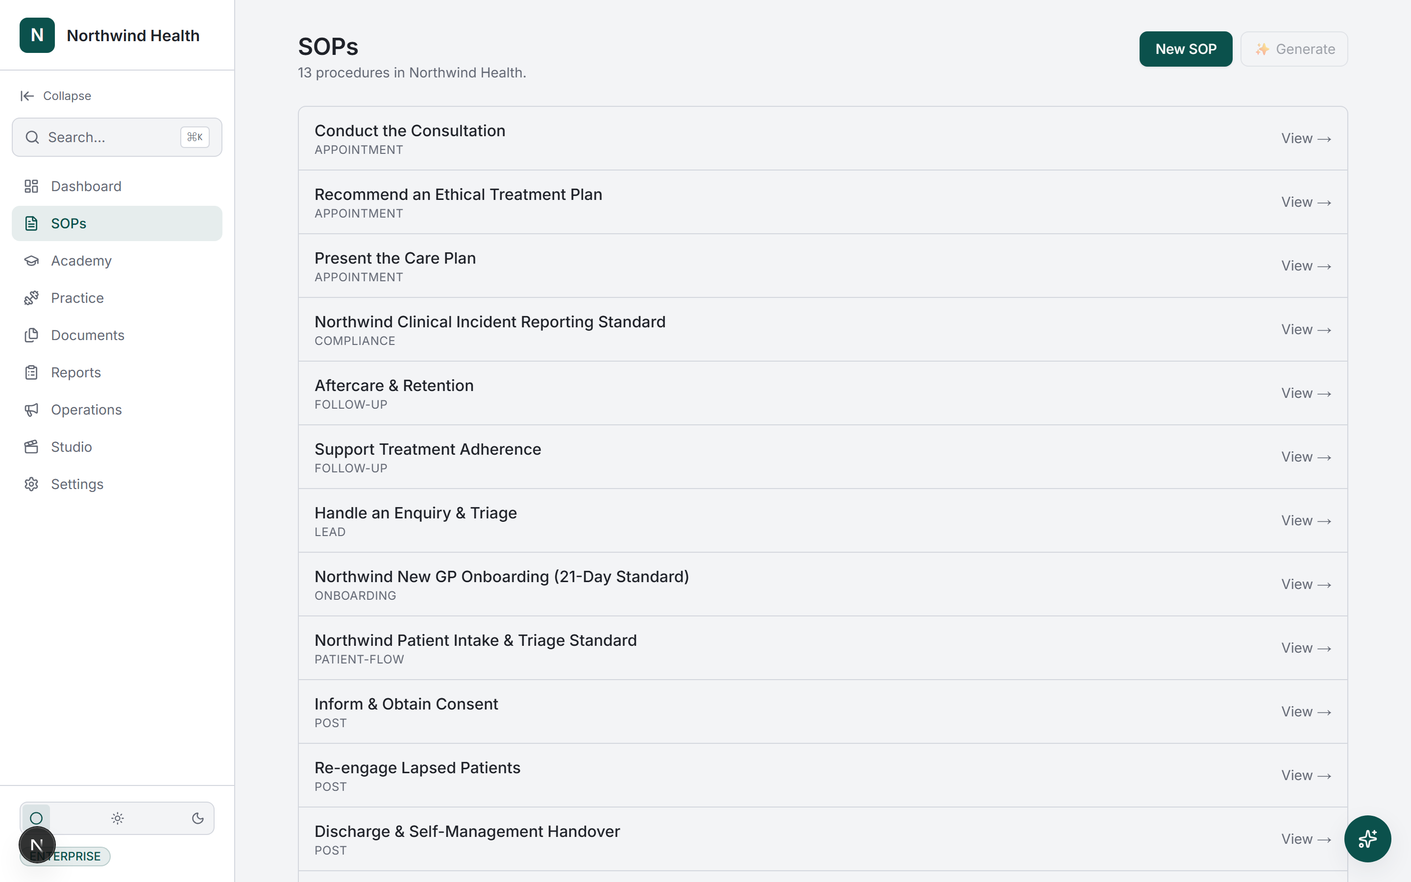1411x882 pixels.
Task: Click Support Treatment Adherence title
Action: tap(427, 449)
